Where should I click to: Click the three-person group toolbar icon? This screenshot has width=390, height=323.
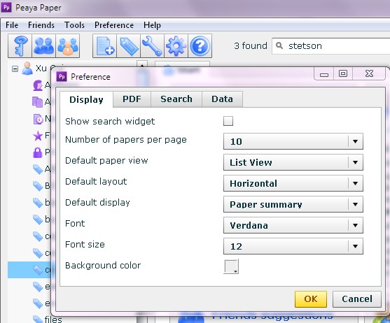(x=68, y=46)
